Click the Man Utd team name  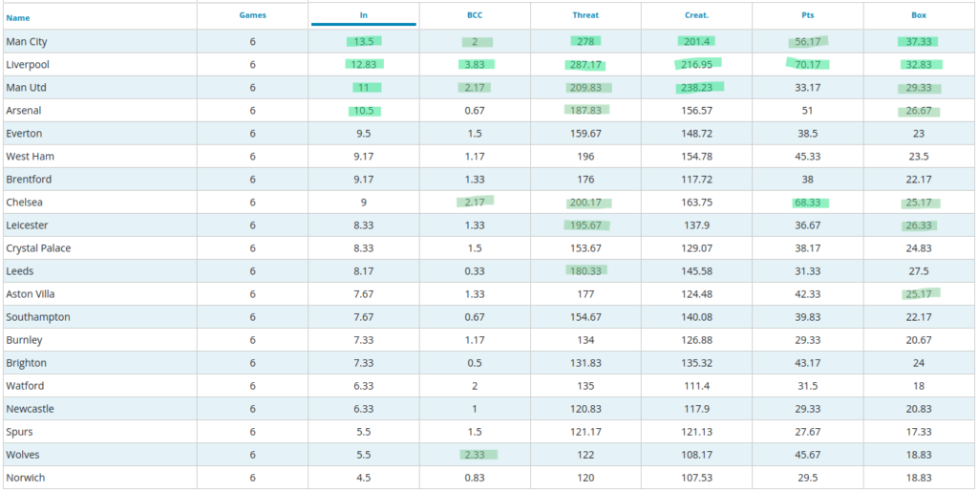click(26, 88)
